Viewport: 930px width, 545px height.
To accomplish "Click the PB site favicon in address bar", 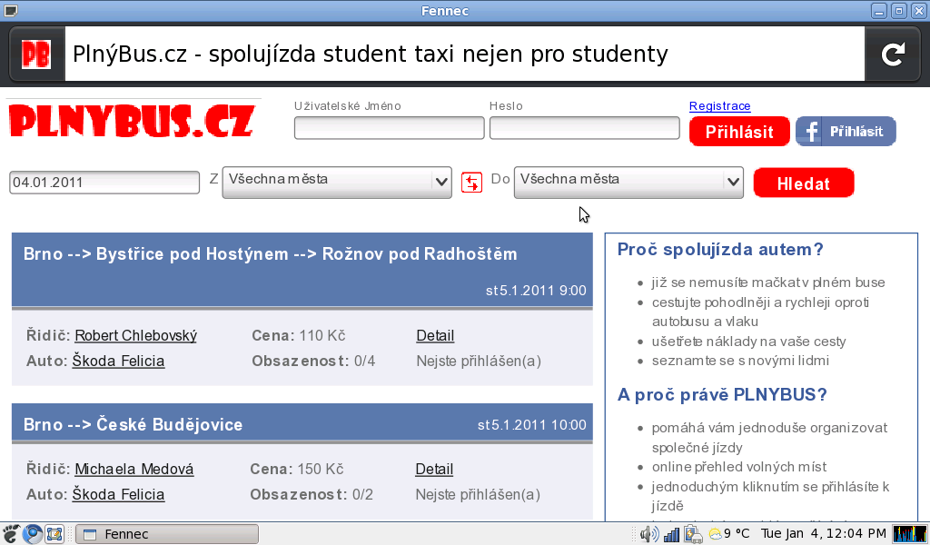I will point(36,54).
